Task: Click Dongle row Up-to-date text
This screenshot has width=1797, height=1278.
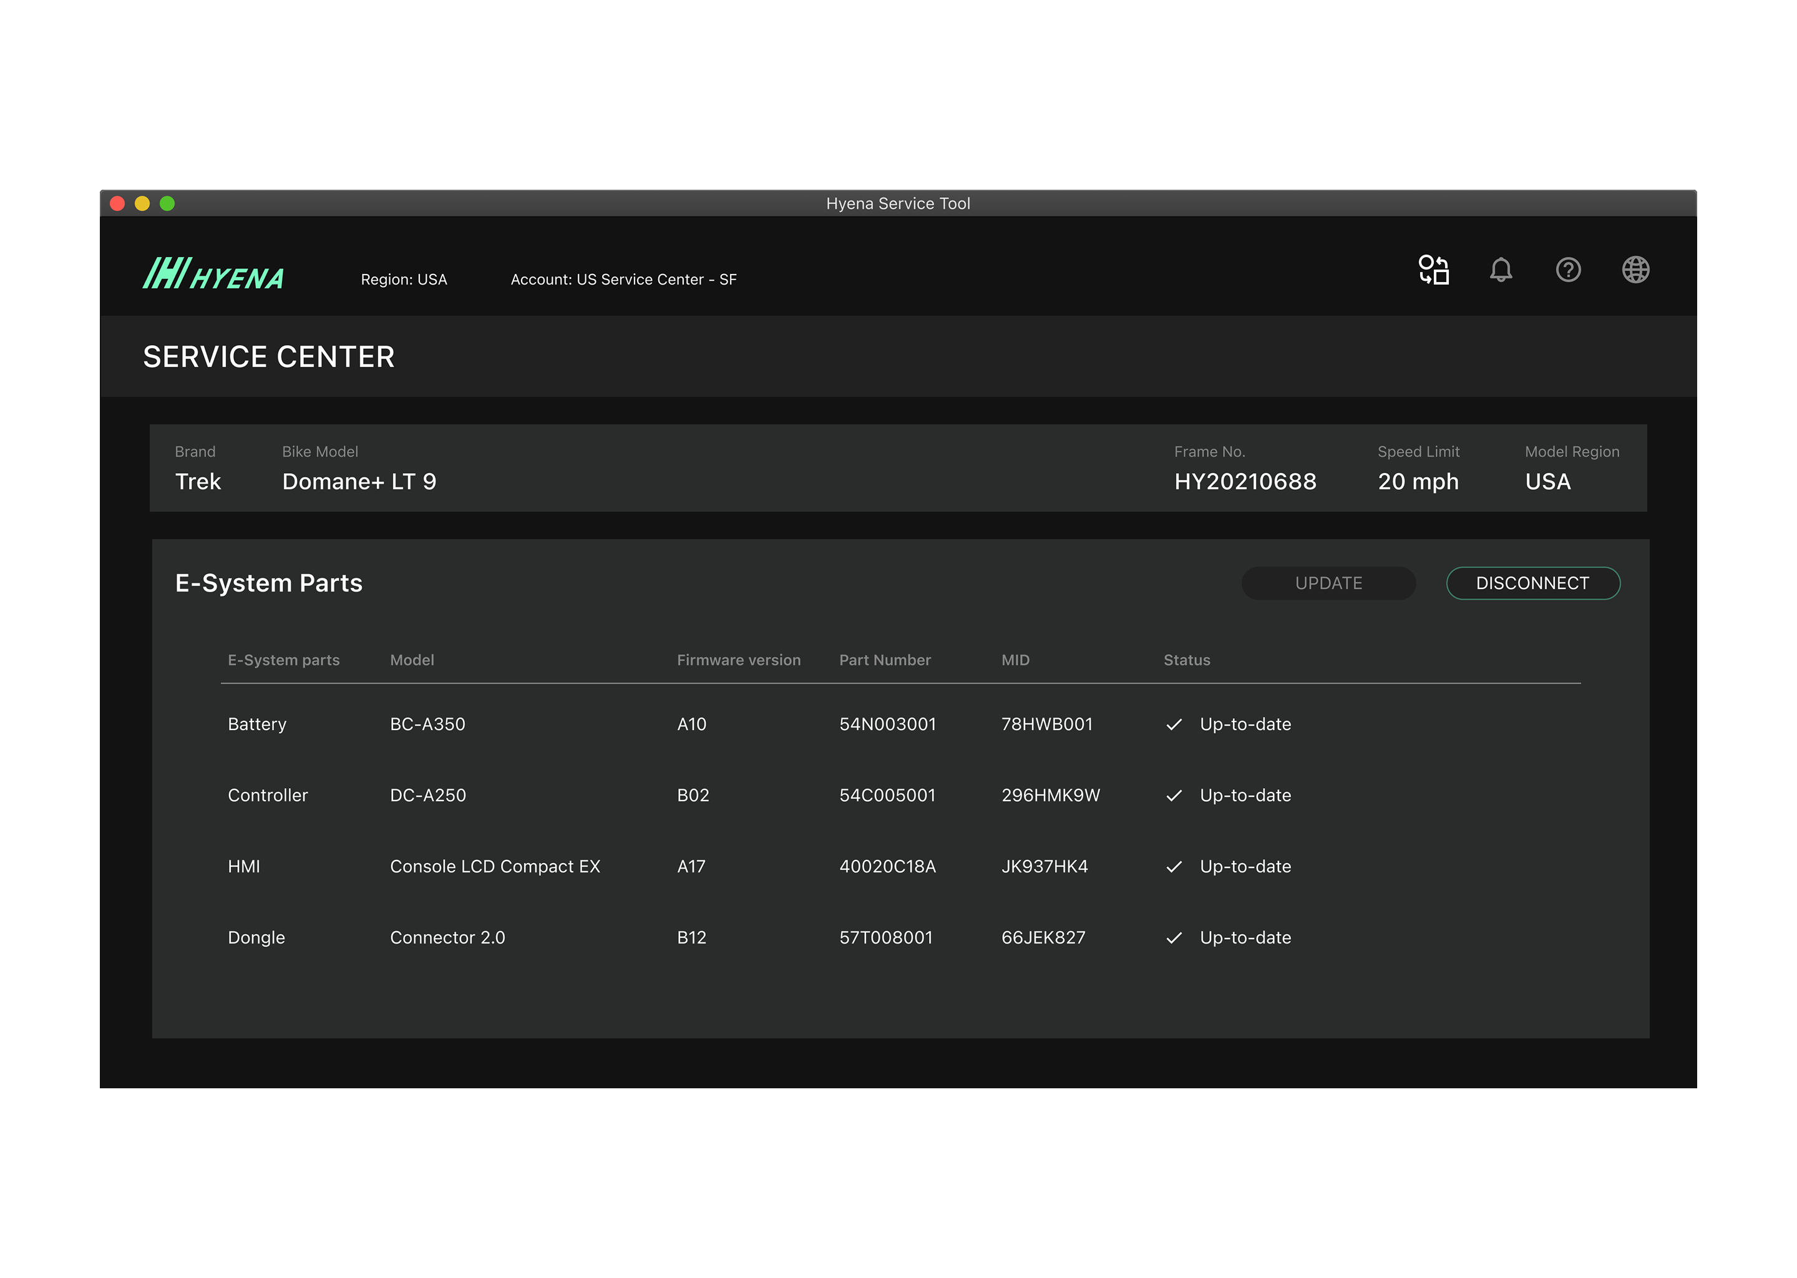Action: [1245, 938]
